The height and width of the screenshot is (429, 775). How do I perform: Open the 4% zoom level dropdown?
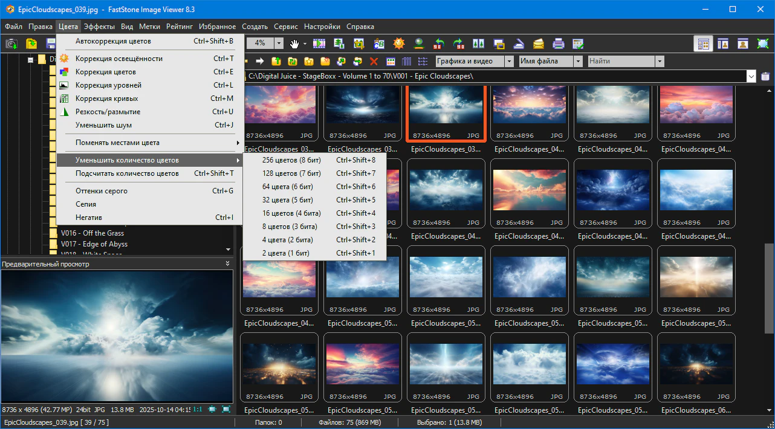coord(279,44)
